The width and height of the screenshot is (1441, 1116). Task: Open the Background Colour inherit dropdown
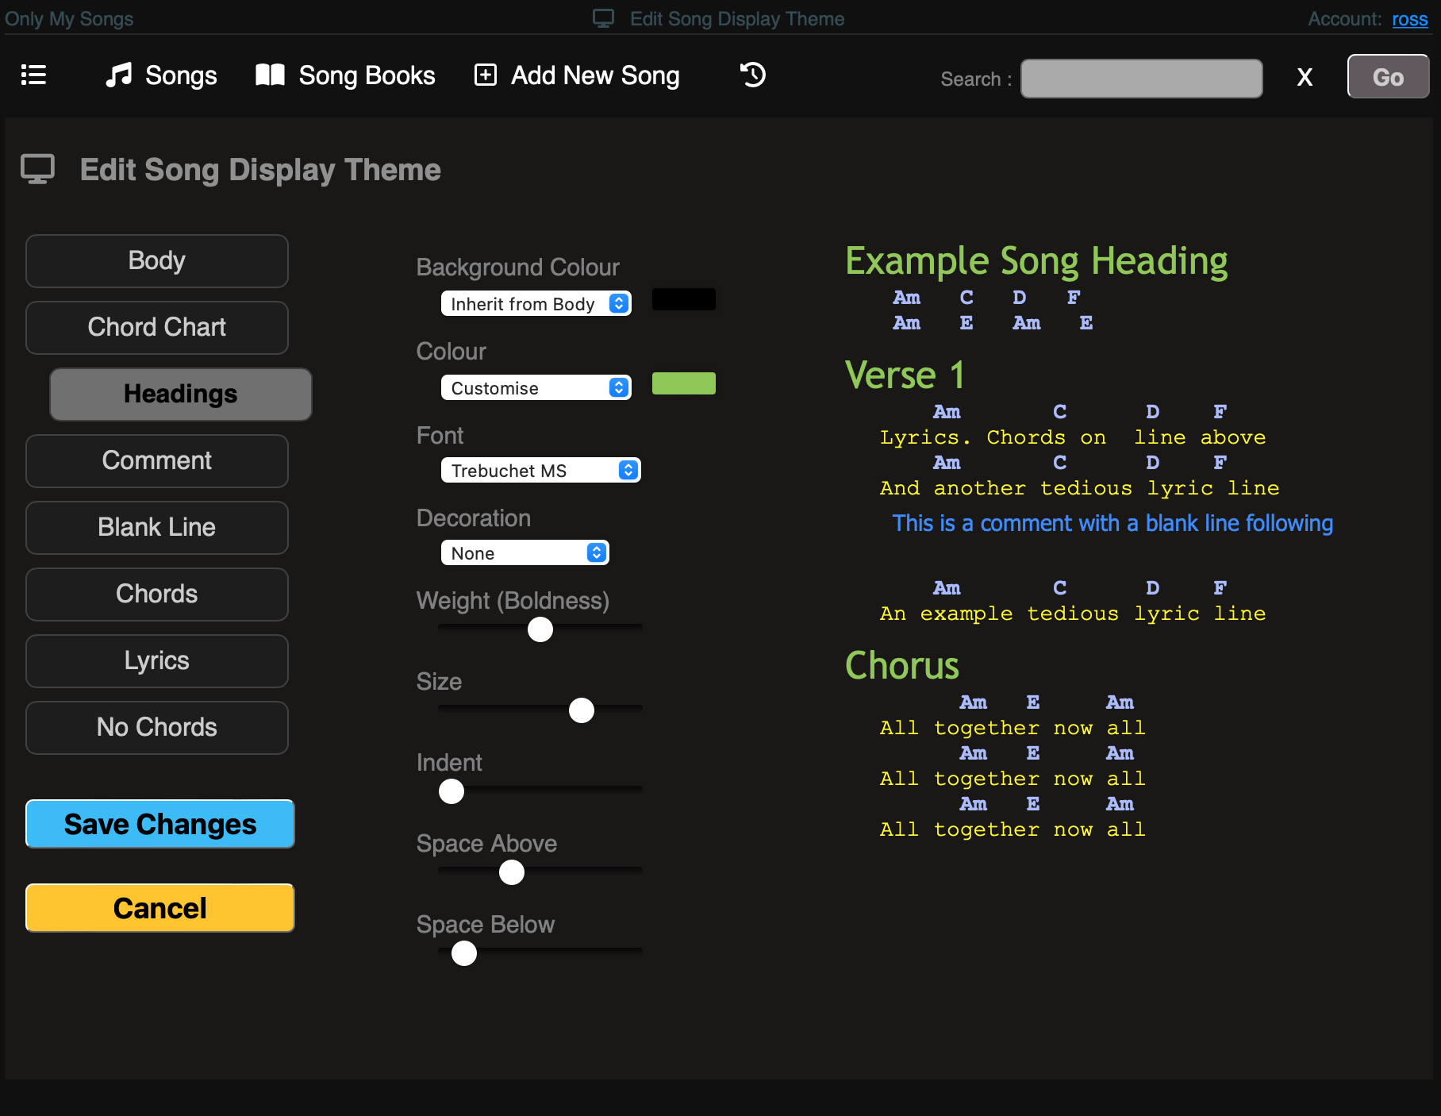click(536, 304)
